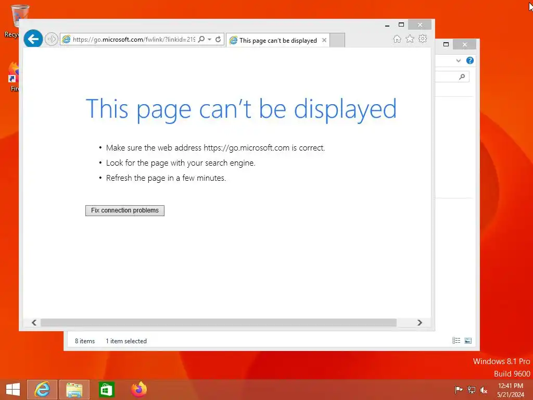This screenshot has width=533, height=400.
Task: Switch File Explorer to details view
Action: [x=456, y=341]
